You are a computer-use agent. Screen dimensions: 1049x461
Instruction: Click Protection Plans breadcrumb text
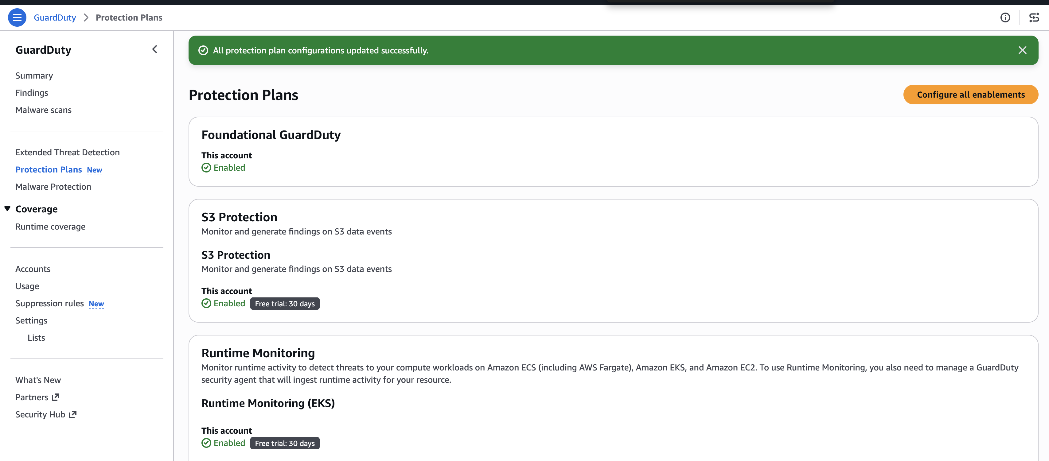click(x=129, y=17)
